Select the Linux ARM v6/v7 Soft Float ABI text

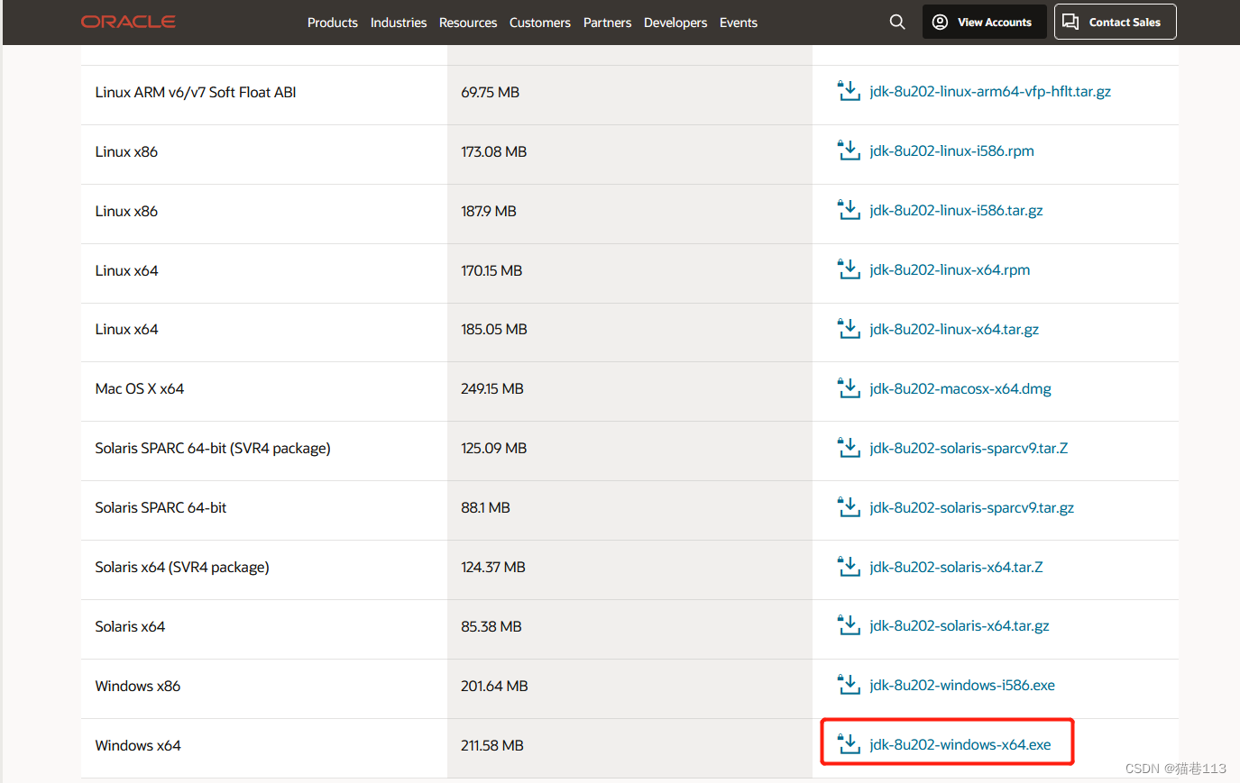(x=196, y=92)
